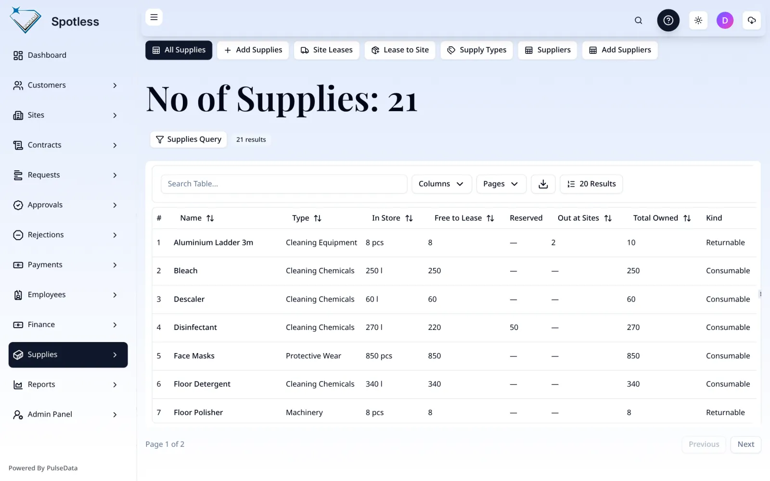
Task: Focus the Search Table input field
Action: tap(284, 184)
